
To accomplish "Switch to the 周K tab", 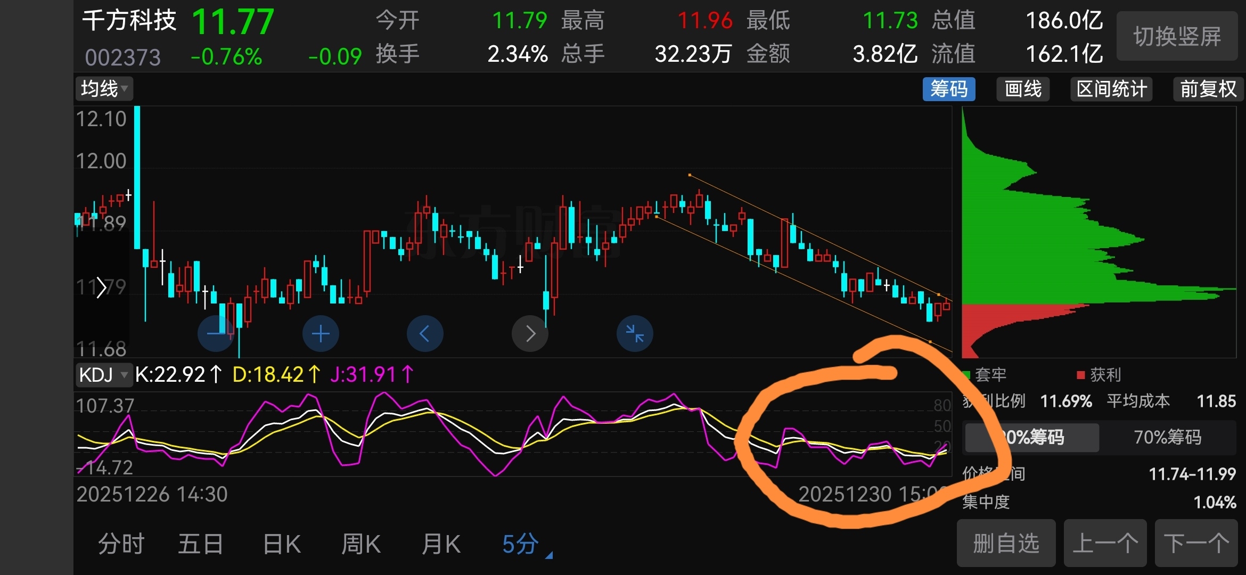I will tap(360, 544).
